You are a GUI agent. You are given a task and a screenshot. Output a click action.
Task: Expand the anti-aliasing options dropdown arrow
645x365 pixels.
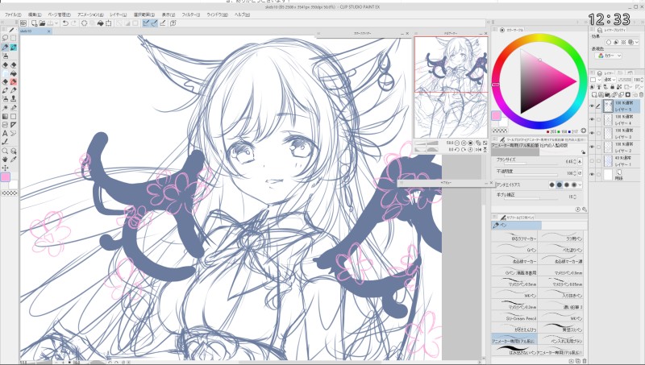(x=580, y=185)
